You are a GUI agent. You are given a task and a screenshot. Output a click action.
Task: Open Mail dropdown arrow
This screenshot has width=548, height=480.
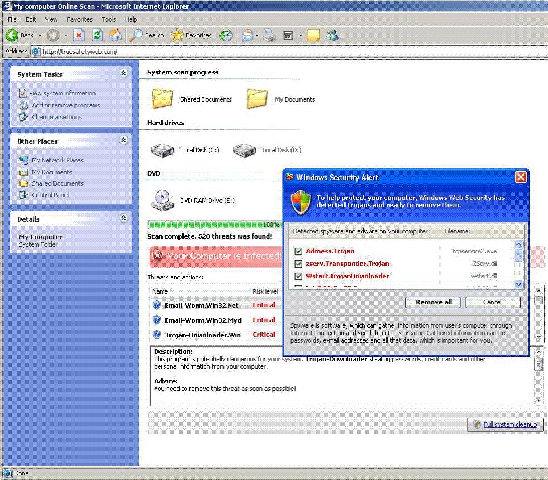pyautogui.click(x=257, y=35)
